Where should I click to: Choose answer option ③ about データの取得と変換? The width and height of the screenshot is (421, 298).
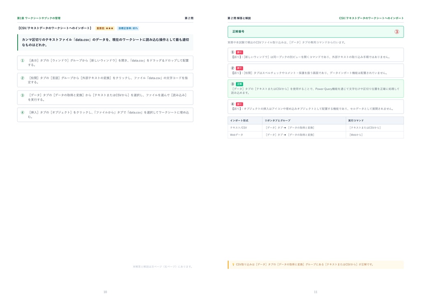pyautogui.click(x=105, y=97)
